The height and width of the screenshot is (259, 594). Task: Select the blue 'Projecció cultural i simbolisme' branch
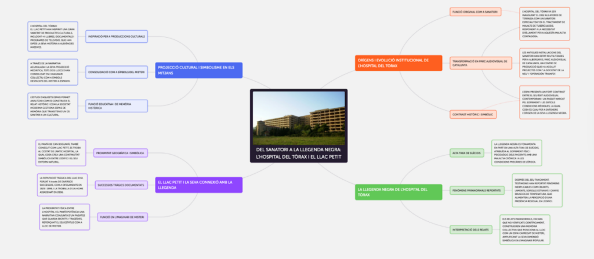pyautogui.click(x=198, y=70)
